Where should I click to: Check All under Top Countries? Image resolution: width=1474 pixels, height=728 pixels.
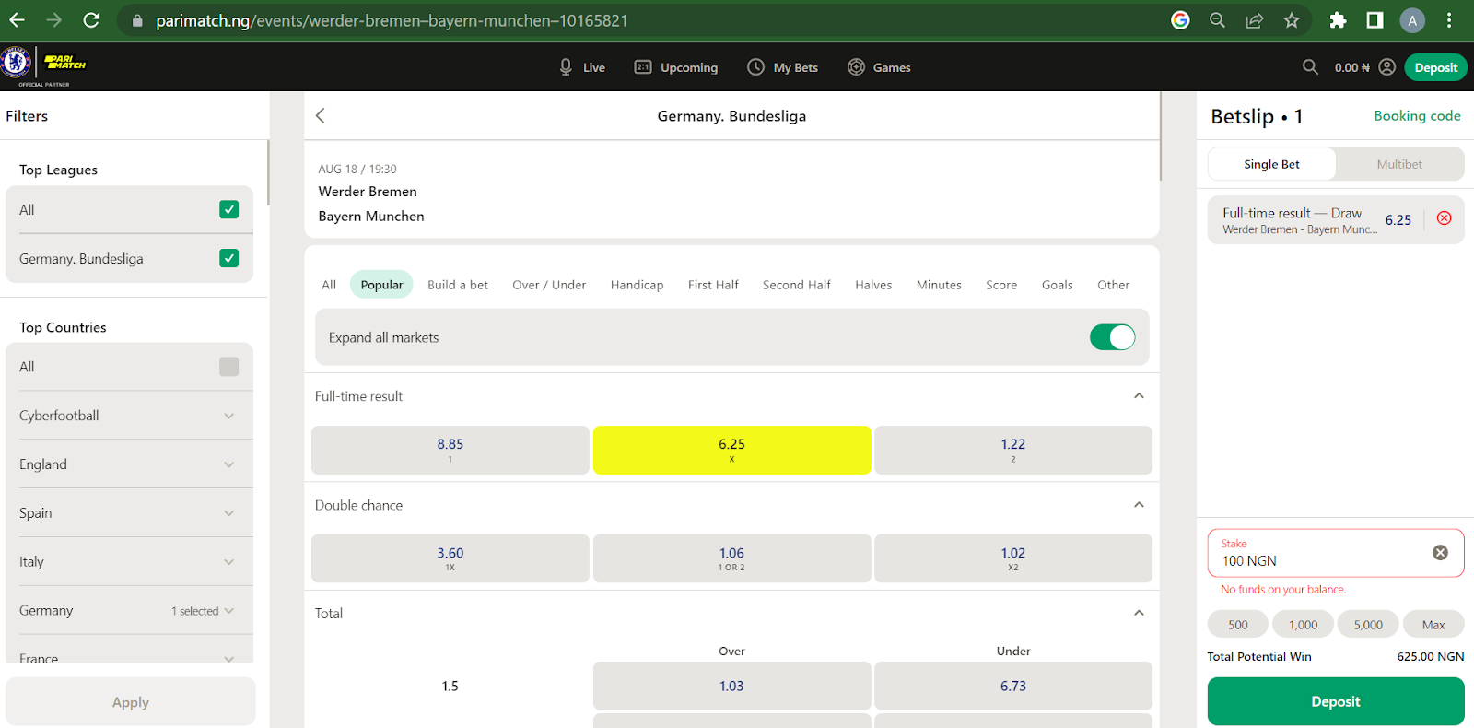pyautogui.click(x=229, y=367)
